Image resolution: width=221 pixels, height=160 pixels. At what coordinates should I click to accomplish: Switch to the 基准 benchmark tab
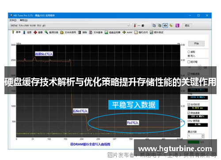pyautogui.click(x=16, y=32)
